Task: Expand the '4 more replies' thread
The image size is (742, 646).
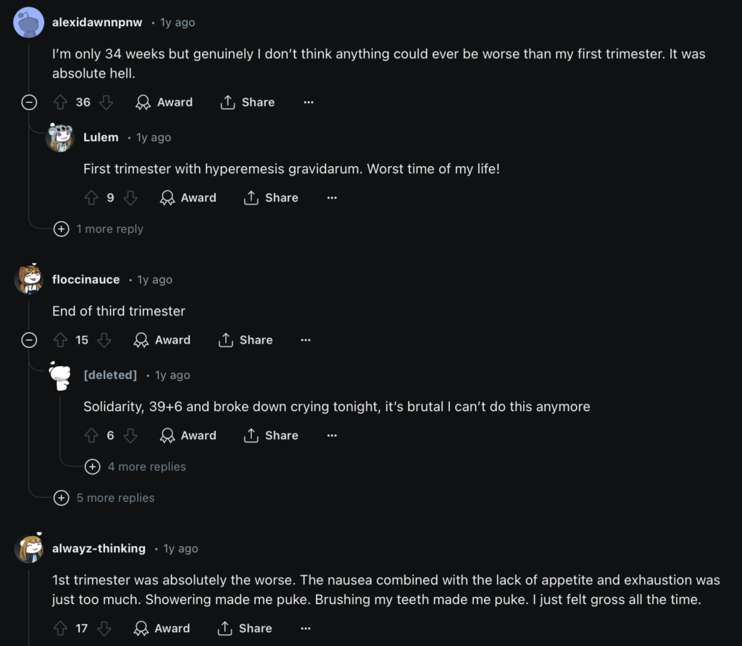Action: coord(93,467)
